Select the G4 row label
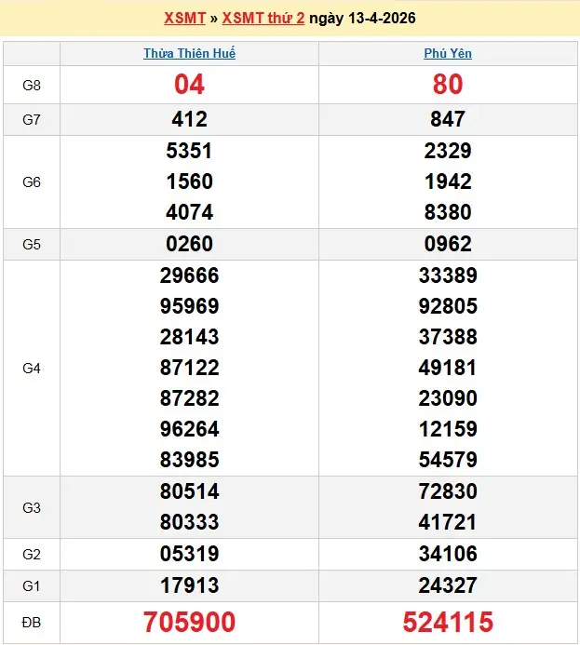This screenshot has width=580, height=645. click(32, 368)
